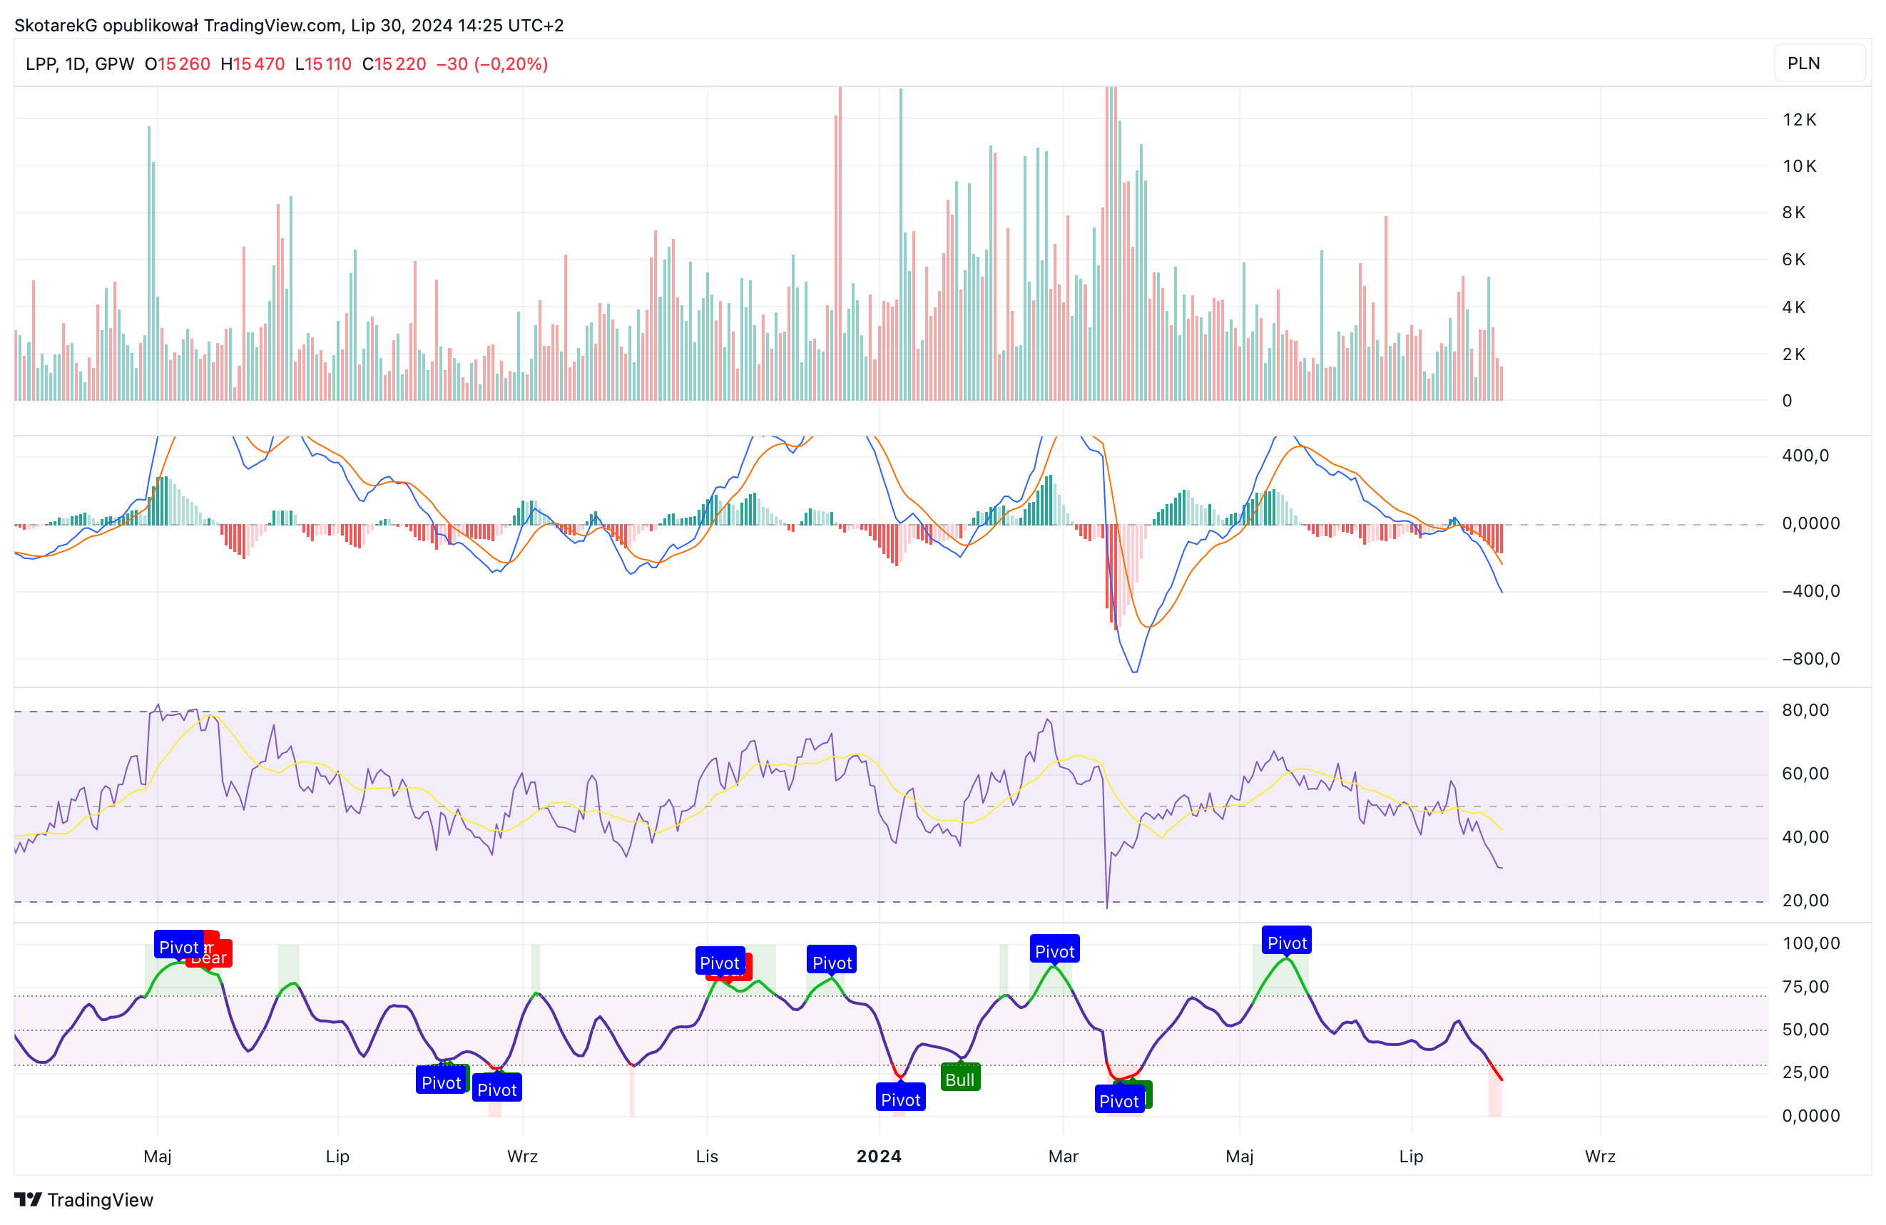Click the 100,00 oscillator axis label
The height and width of the screenshot is (1225, 1886).
pyautogui.click(x=1810, y=943)
